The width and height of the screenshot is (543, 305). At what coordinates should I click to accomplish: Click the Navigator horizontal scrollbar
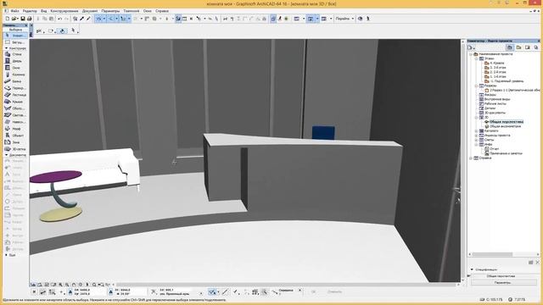pyautogui.click(x=492, y=254)
